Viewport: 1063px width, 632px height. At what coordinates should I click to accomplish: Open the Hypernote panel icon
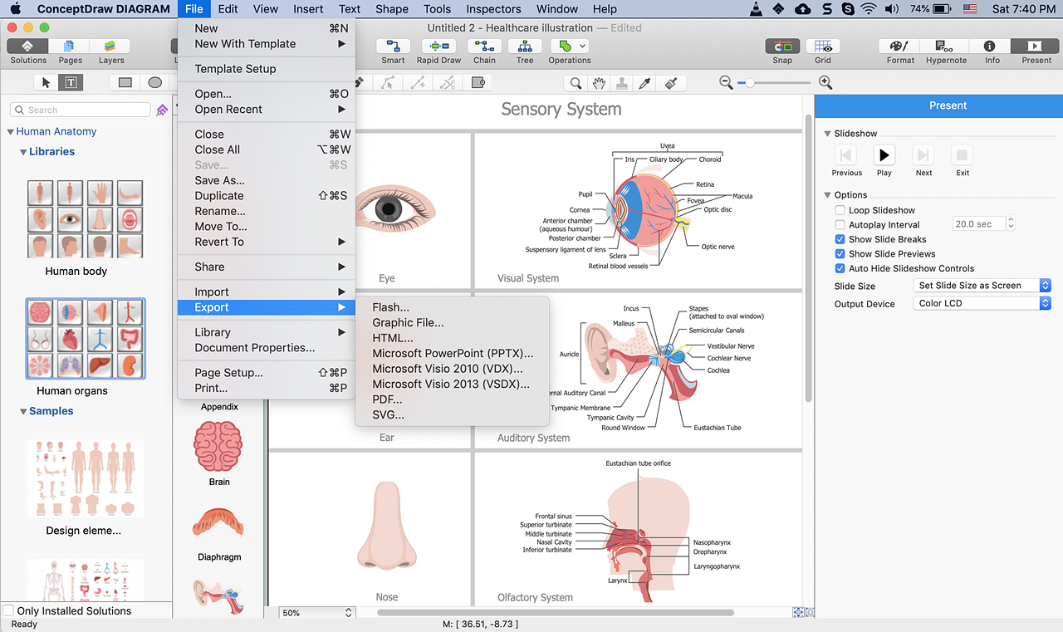(946, 47)
